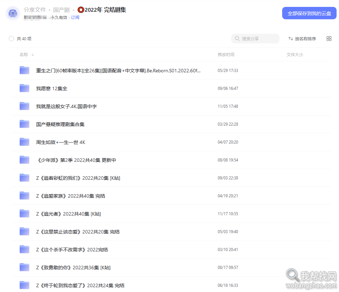The image size is (339, 292).
Task: Click the 11/17 10:55 modified time
Action: click(x=228, y=214)
